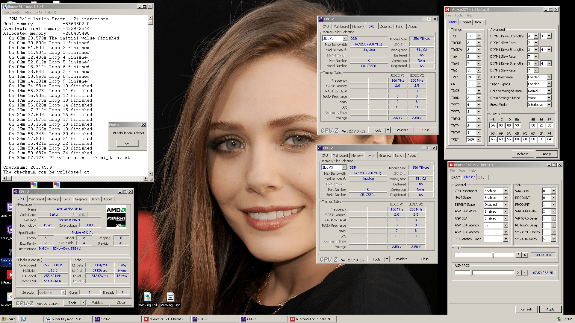This screenshot has width=575, height=323.
Task: Open the WinRing0.sys desktop file
Action: coord(170,297)
